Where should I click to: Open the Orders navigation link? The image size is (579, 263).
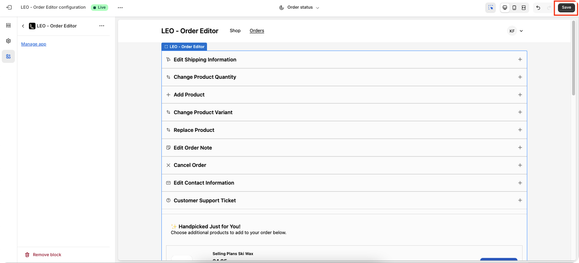(257, 31)
